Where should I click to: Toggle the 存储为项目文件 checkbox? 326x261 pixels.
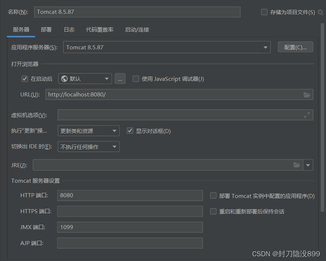(x=264, y=12)
